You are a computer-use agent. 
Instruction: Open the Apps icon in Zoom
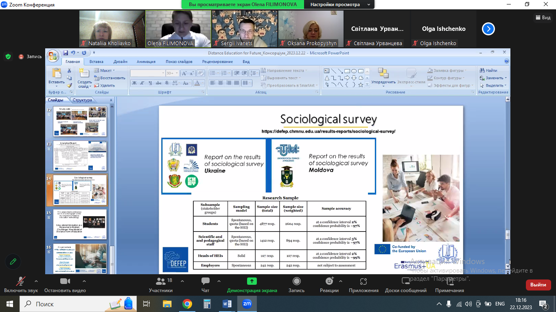tap(363, 282)
